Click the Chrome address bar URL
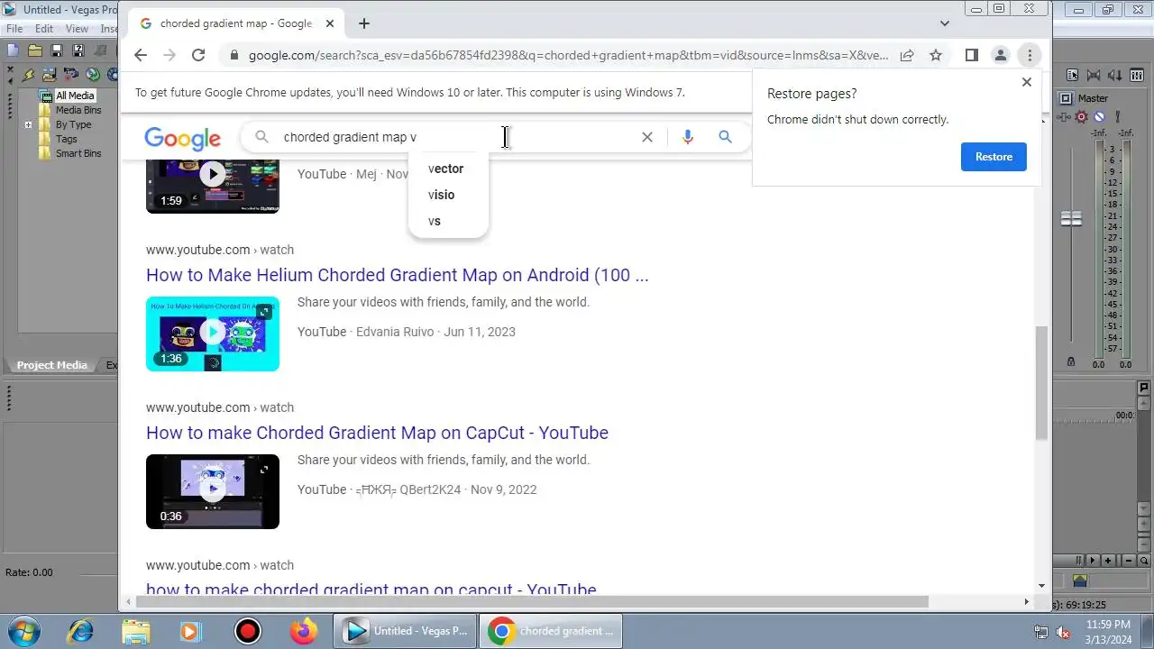Image resolution: width=1154 pixels, height=649 pixels. point(568,55)
